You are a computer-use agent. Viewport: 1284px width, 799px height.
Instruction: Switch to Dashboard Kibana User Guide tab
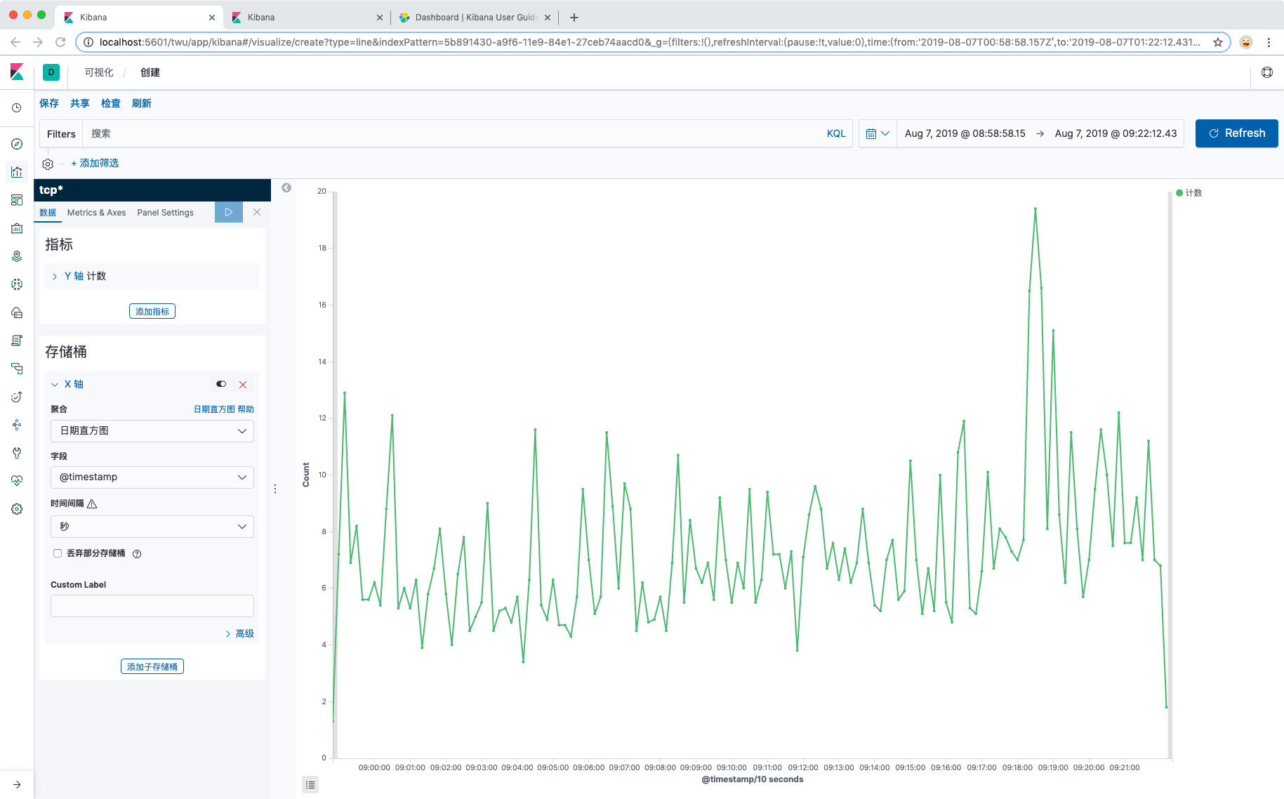pos(475,17)
